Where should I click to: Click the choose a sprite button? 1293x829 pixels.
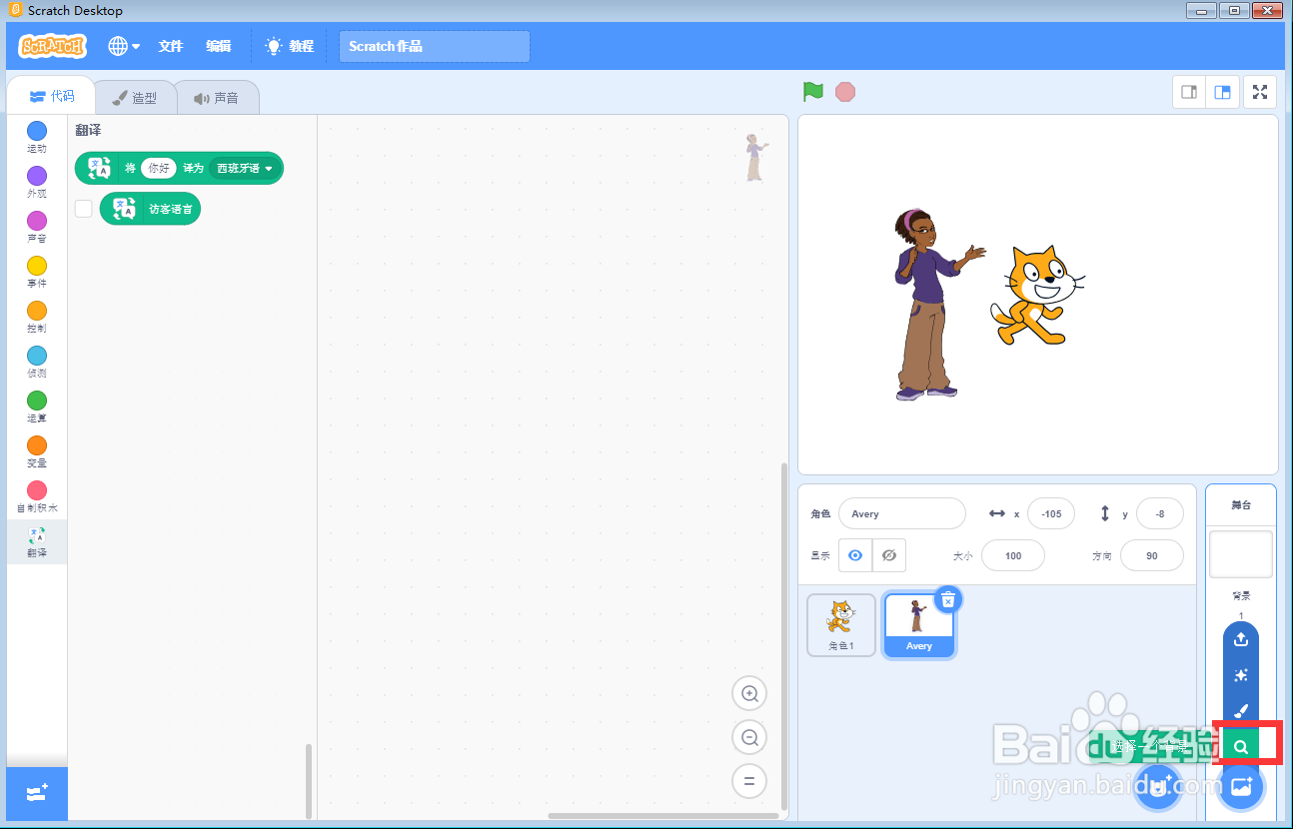click(1159, 787)
